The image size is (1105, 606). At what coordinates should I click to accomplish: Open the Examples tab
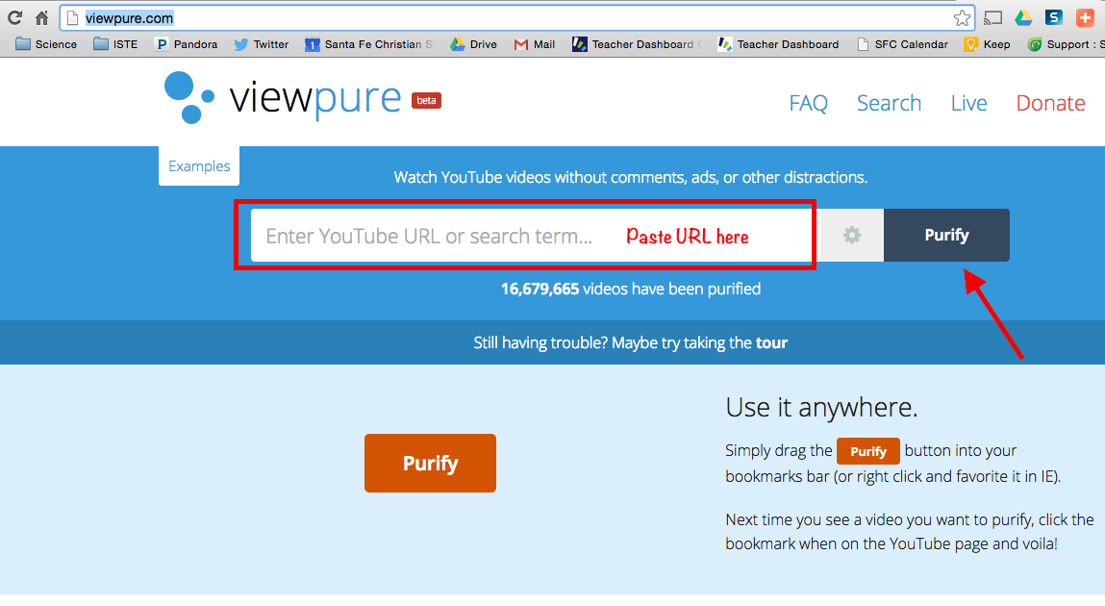199,166
